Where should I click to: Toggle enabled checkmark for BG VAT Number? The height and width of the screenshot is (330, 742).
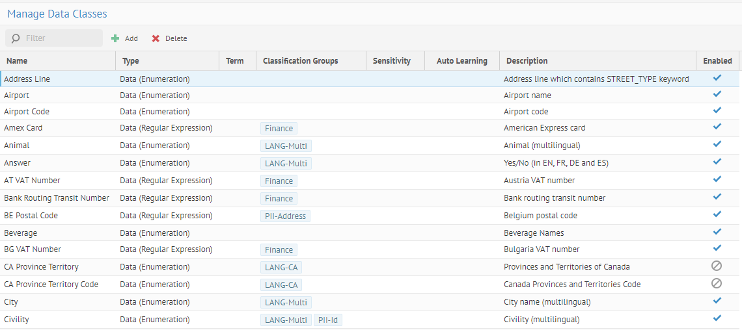click(x=717, y=248)
